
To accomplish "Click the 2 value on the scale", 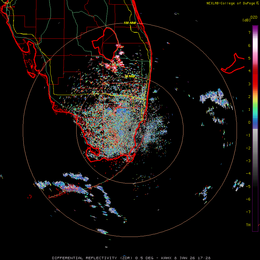I will [x=249, y=97].
